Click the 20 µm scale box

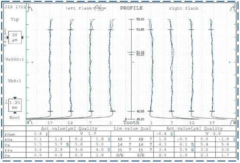pyautogui.click(x=15, y=37)
